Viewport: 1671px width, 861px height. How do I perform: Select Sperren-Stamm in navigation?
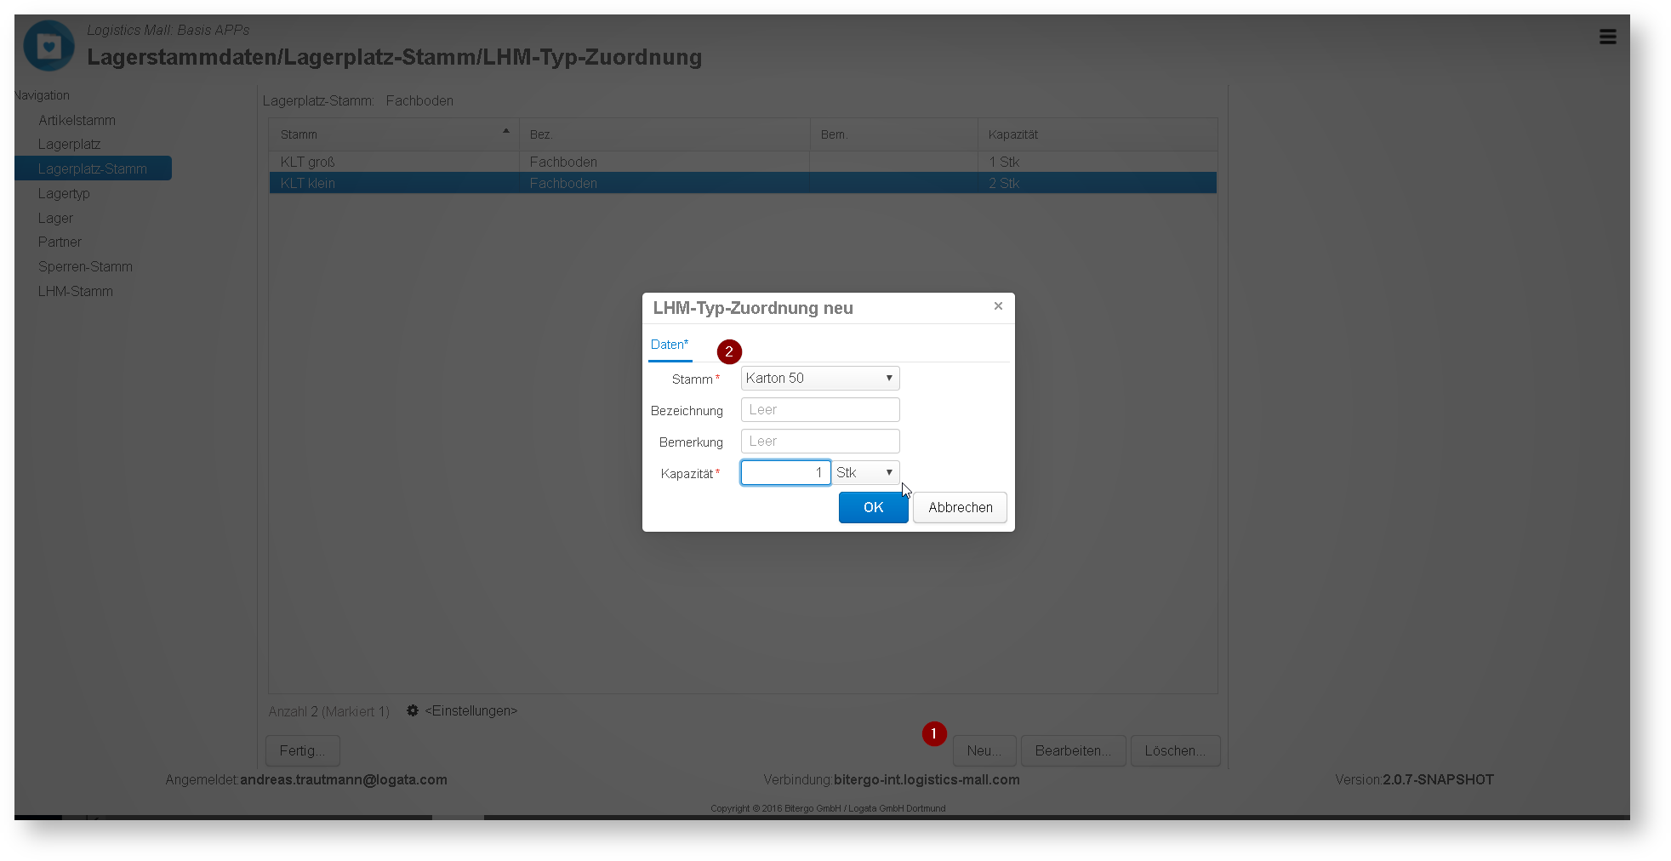pyautogui.click(x=85, y=267)
